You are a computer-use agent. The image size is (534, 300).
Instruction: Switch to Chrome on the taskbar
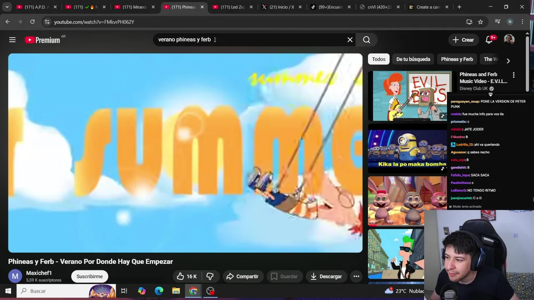coord(193,291)
